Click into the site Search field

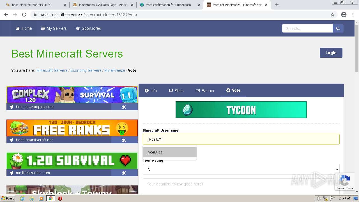pos(307,28)
